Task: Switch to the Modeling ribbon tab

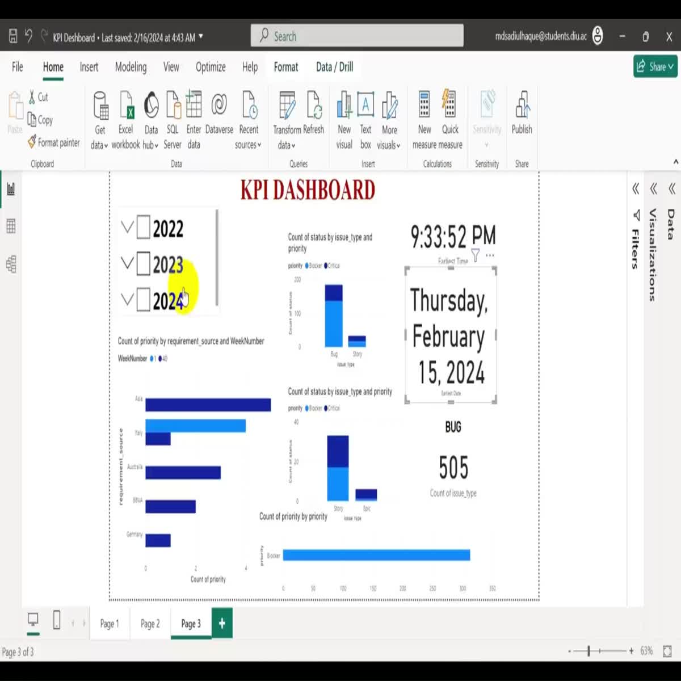Action: [131, 67]
